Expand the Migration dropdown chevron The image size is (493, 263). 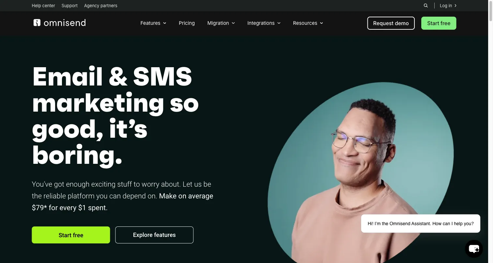233,23
